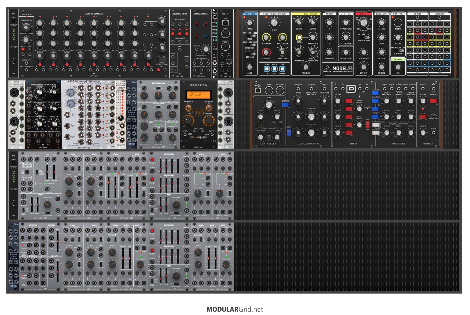Click the Reverb Mix knob on Model 15
This screenshot has height=315, width=470.
pos(398,67)
